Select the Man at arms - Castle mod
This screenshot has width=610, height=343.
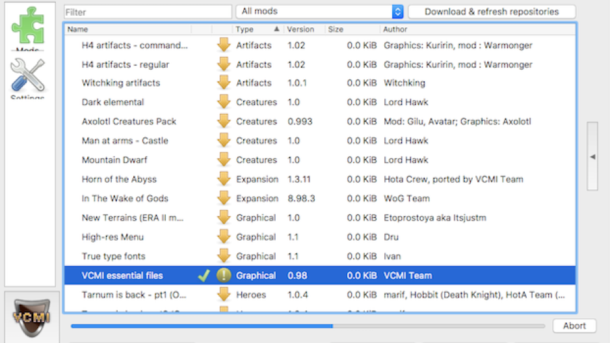[125, 141]
